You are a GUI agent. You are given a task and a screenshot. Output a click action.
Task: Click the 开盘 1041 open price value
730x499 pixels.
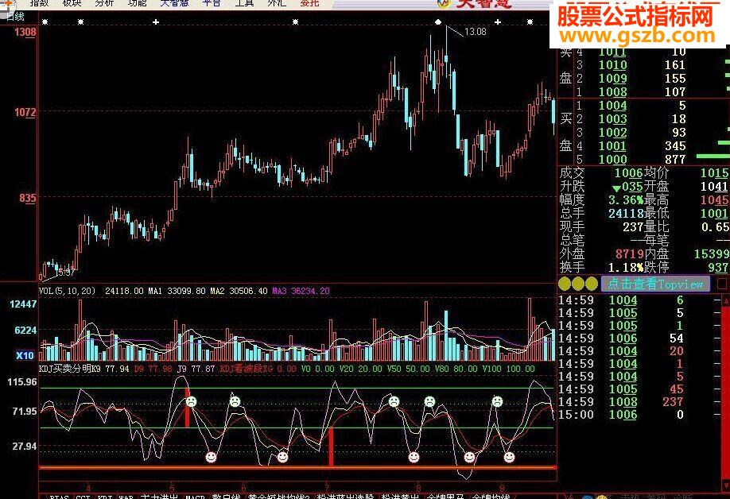coord(715,187)
